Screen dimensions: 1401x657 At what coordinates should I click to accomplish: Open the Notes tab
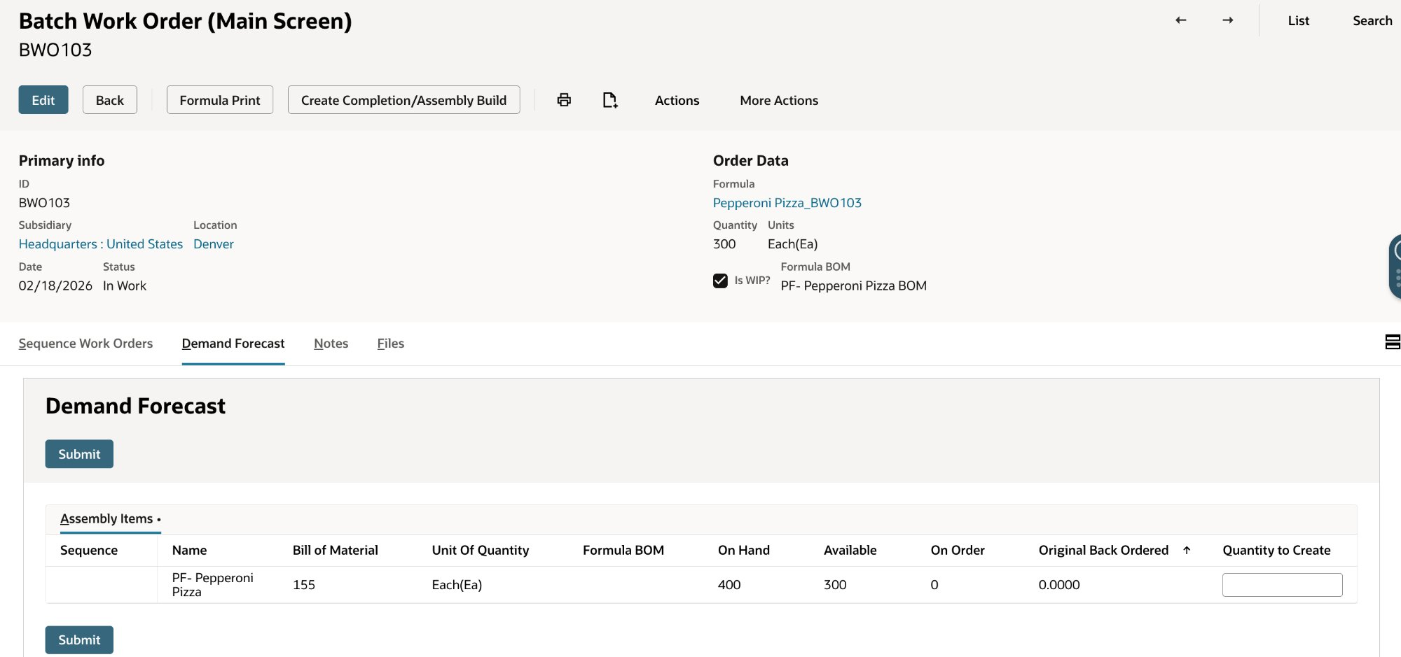click(331, 344)
